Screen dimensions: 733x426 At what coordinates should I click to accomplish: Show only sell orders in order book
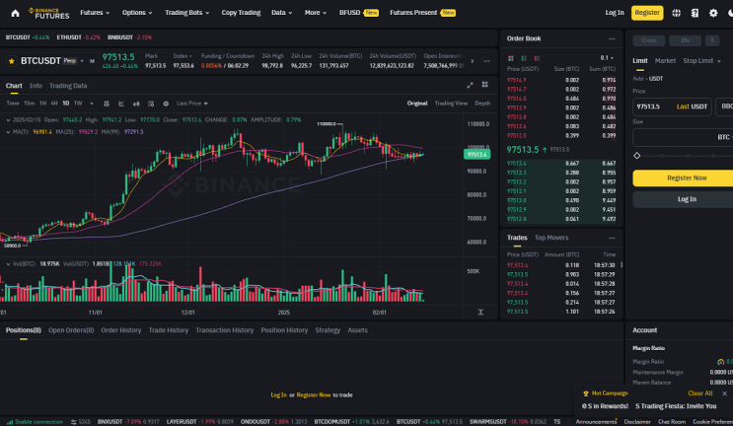click(x=537, y=58)
